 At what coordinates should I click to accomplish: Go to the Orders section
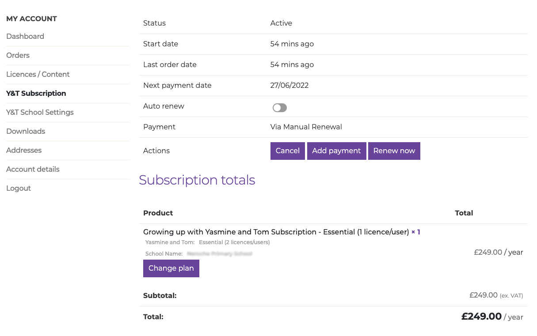click(18, 55)
